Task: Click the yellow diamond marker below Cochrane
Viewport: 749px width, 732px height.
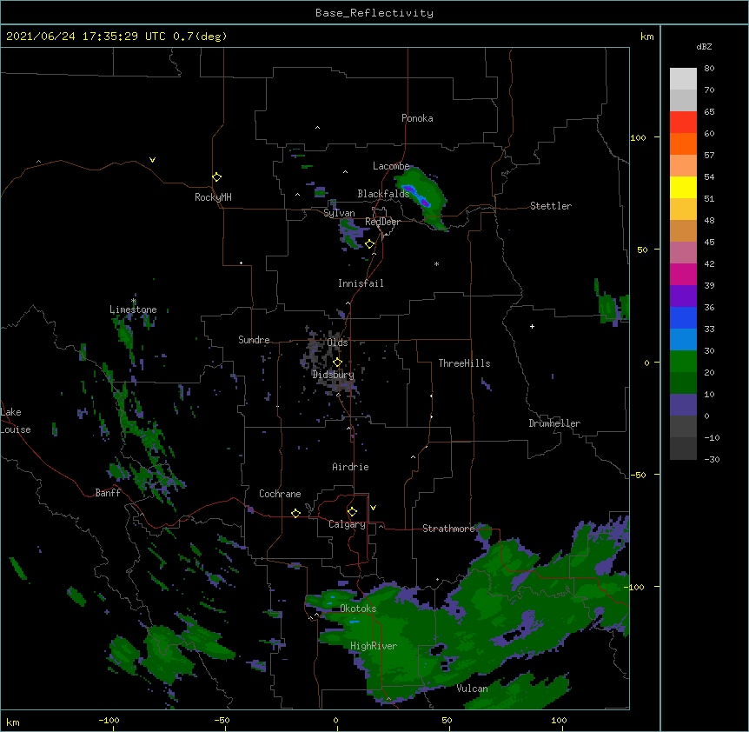Action: click(x=295, y=513)
